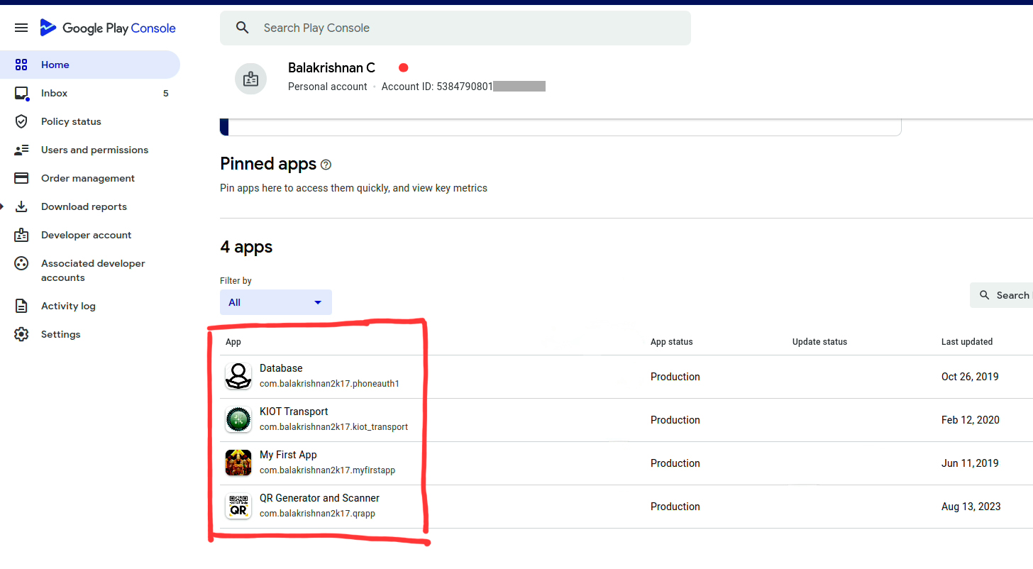Open Settings in the sidebar

[x=60, y=334]
